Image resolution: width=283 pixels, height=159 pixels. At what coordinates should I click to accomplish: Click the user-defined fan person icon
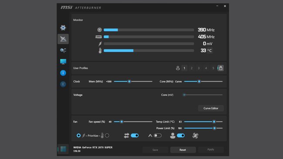point(173,136)
